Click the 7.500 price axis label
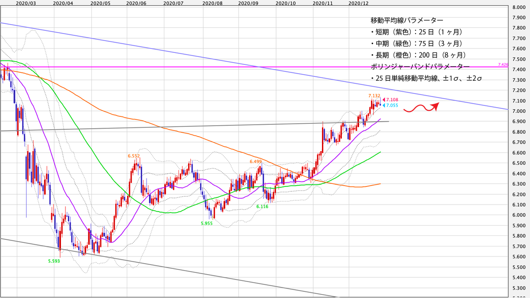This screenshot has width=530, height=298. pos(519,60)
